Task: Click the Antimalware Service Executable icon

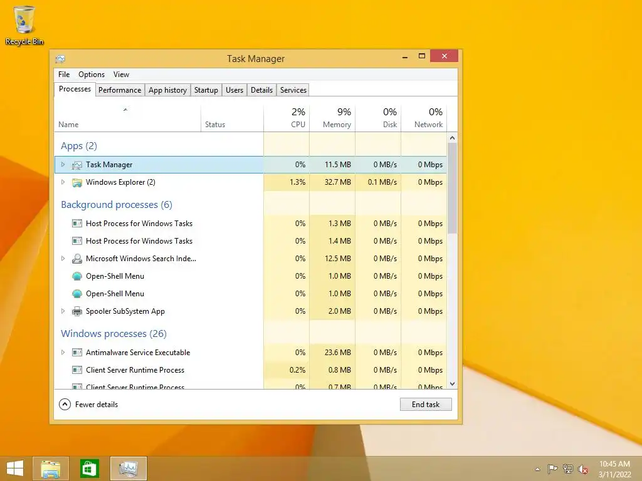Action: coord(77,352)
